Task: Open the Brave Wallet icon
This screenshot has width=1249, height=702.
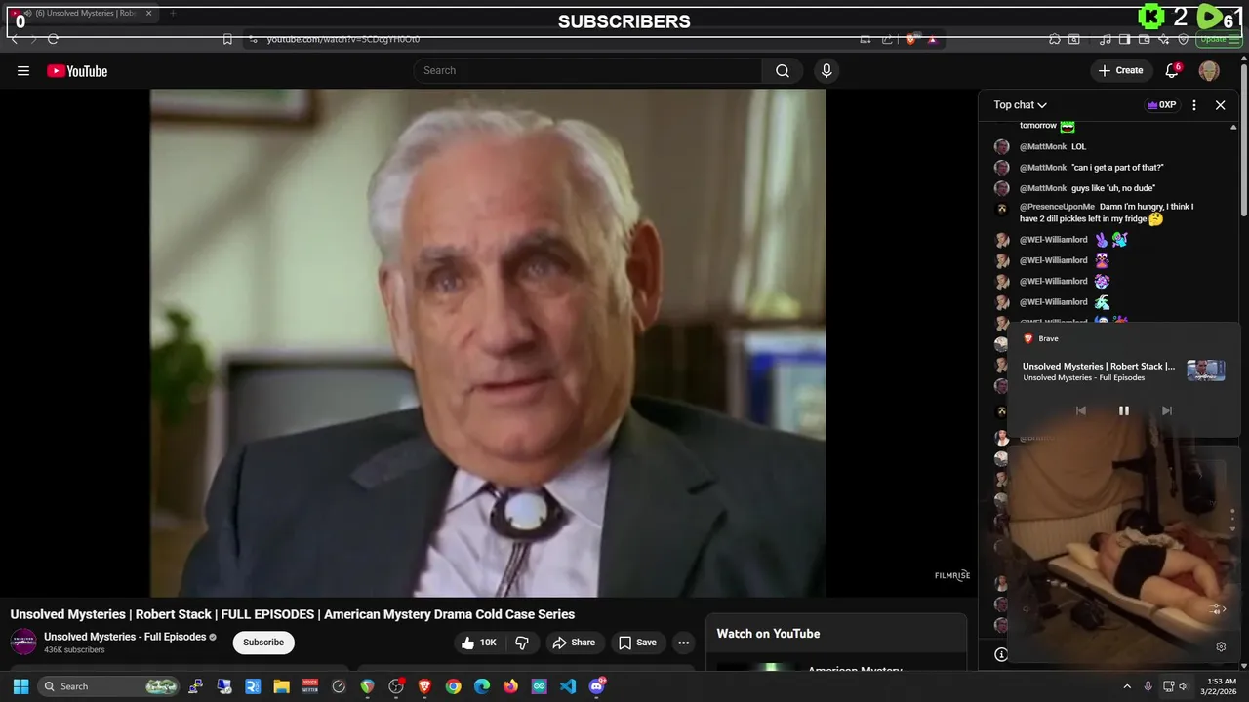Action: pyautogui.click(x=1144, y=39)
